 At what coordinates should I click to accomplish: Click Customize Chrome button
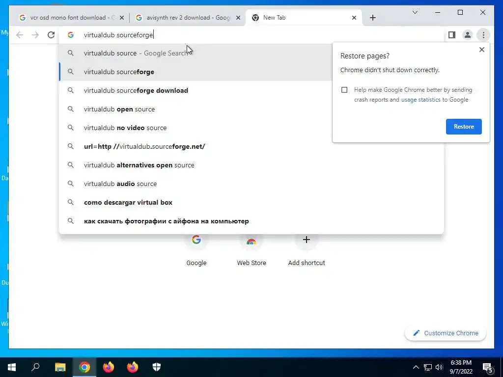[x=445, y=333]
